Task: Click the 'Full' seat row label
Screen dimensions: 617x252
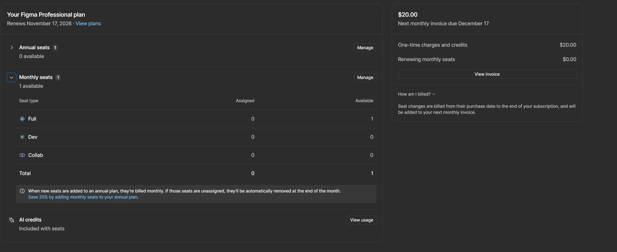Action: (x=32, y=119)
